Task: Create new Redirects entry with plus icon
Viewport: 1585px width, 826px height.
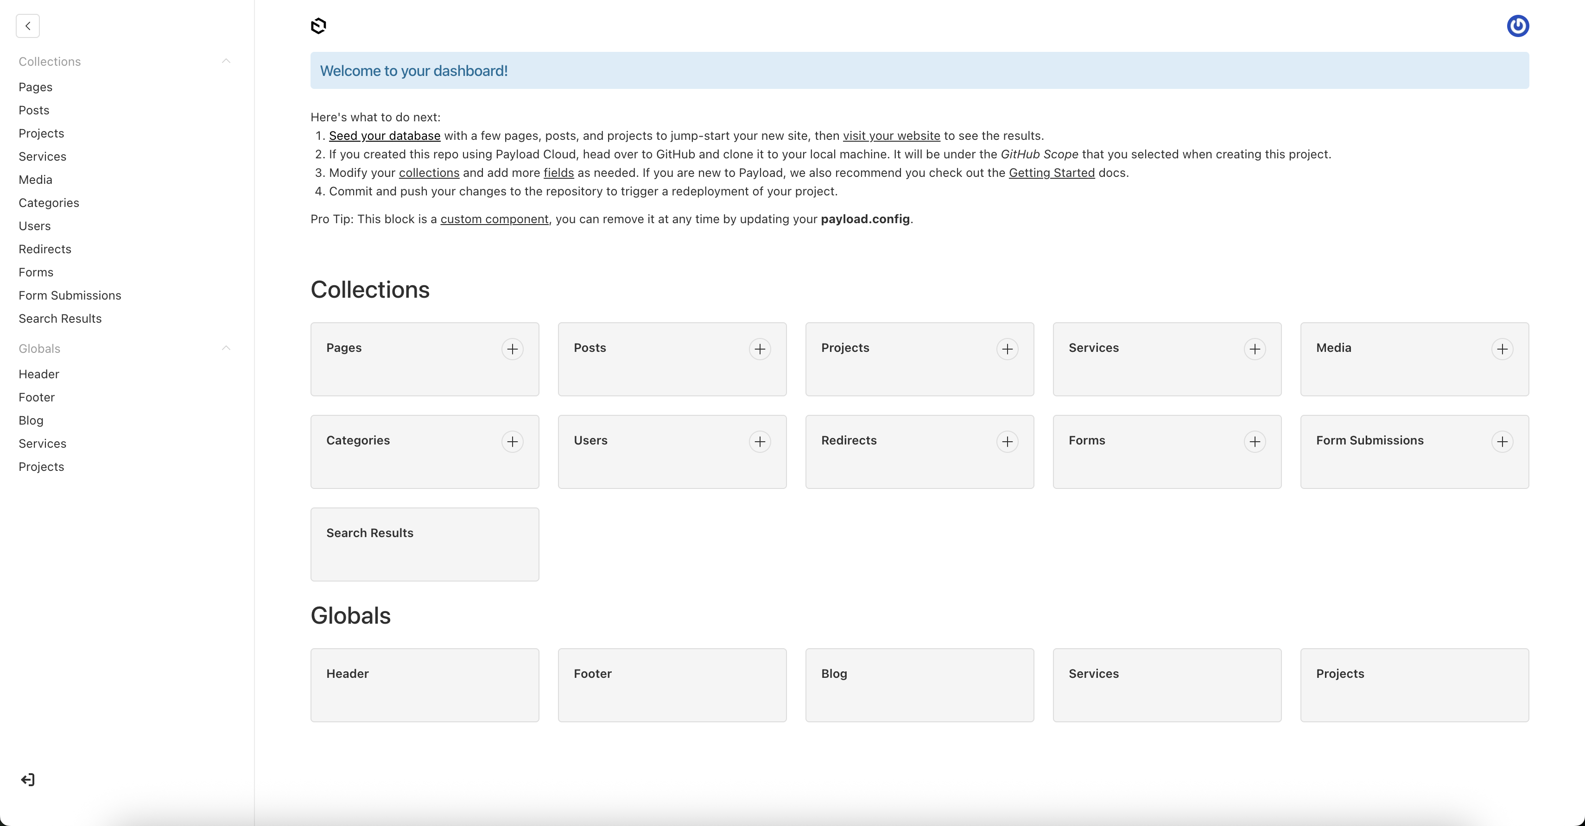Action: click(x=1007, y=441)
